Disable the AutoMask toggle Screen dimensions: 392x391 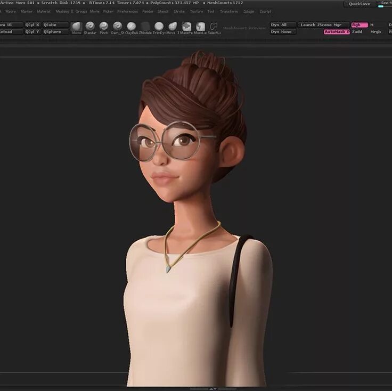[x=337, y=32]
